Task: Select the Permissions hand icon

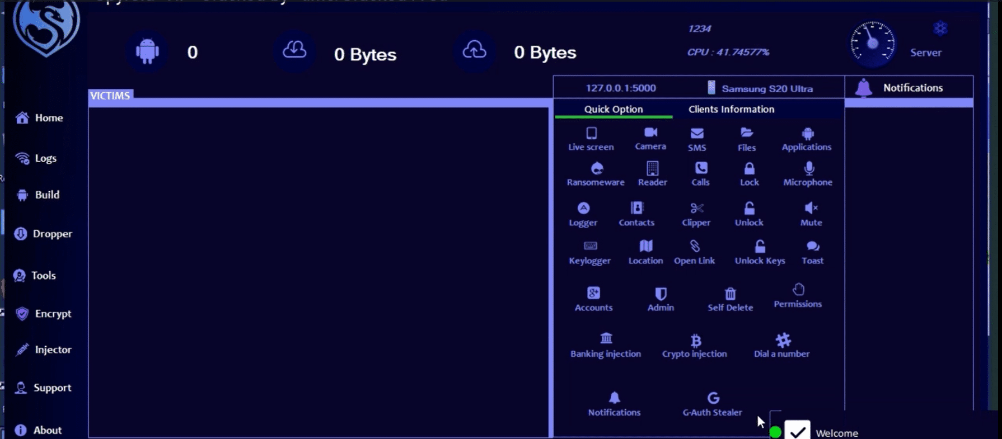Action: pyautogui.click(x=798, y=290)
